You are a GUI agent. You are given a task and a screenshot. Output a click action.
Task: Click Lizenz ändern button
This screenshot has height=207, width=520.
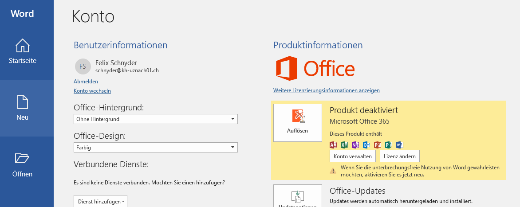tap(400, 156)
